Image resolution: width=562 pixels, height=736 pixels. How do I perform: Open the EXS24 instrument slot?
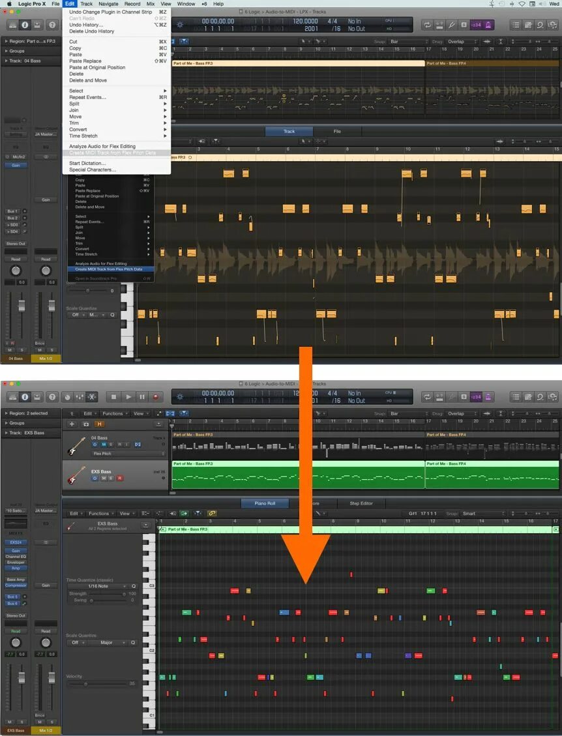point(16,542)
